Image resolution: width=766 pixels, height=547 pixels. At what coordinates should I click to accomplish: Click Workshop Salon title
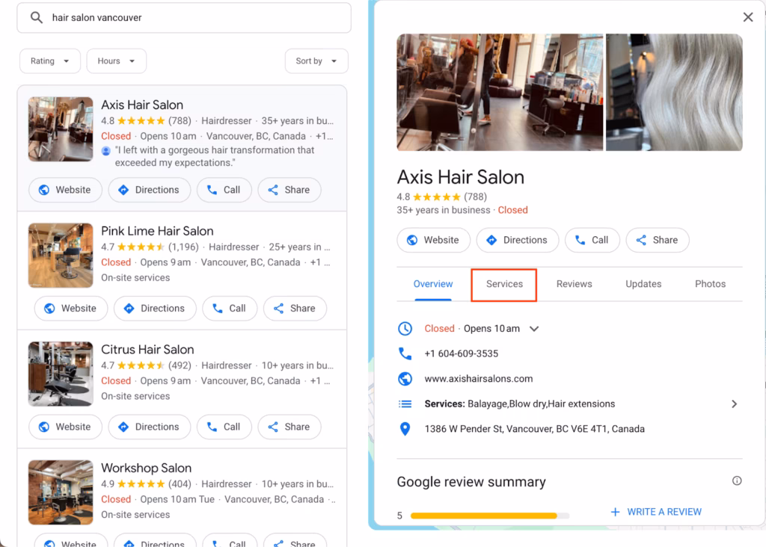146,468
